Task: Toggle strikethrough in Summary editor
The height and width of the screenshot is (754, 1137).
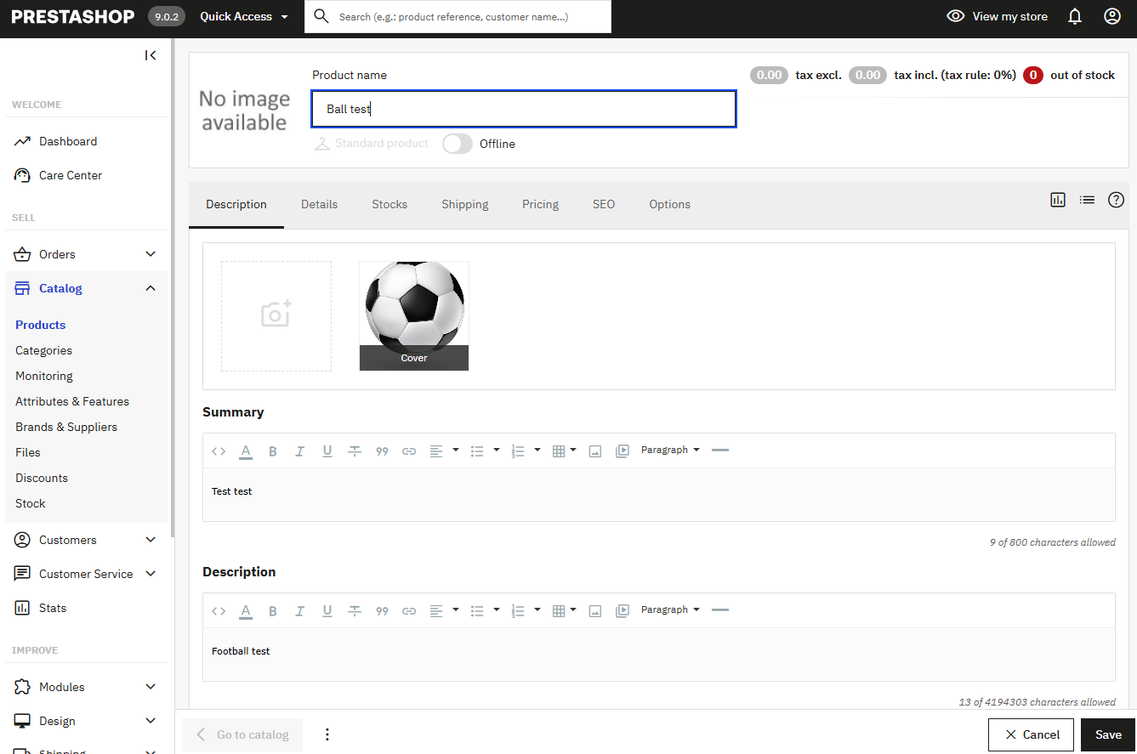Action: tap(355, 451)
